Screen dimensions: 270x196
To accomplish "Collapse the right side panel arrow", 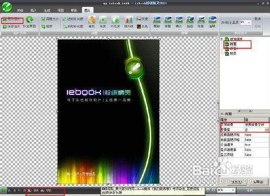I will click(x=218, y=103).
